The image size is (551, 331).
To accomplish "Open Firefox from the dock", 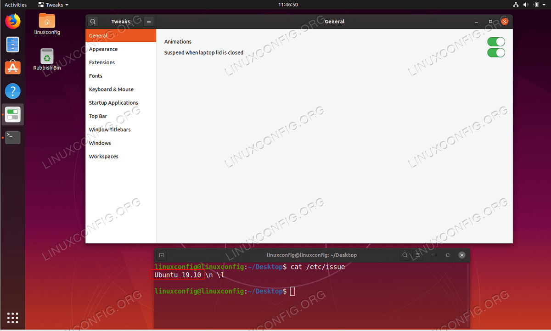I will (x=13, y=21).
